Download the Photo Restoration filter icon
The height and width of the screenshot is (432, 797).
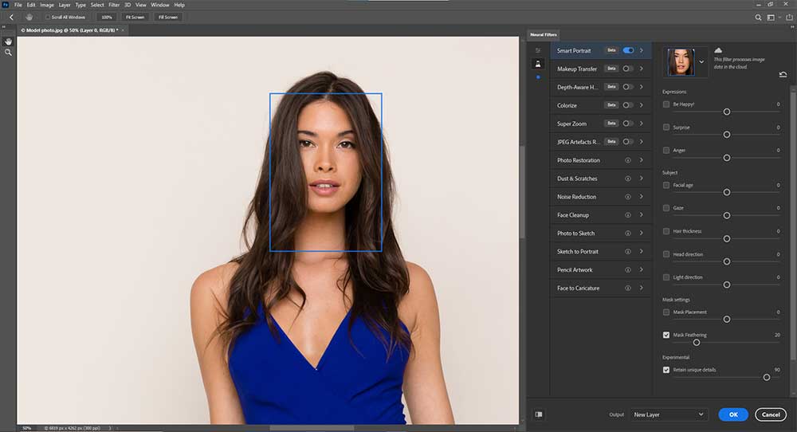[x=628, y=160]
